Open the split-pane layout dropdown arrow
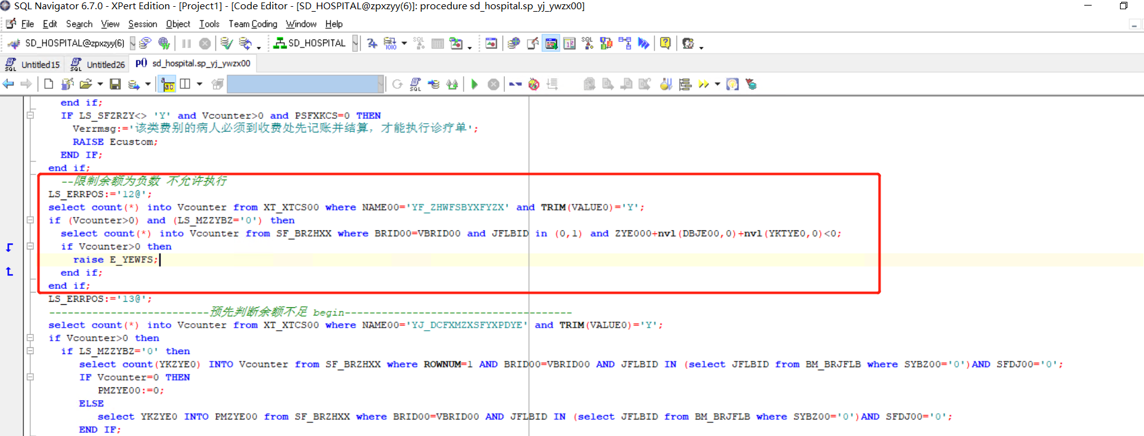This screenshot has width=1144, height=436. [199, 84]
